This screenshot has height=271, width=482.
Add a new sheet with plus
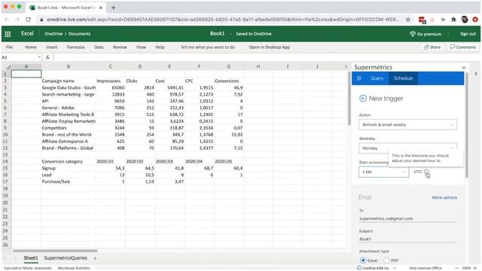click(x=95, y=258)
